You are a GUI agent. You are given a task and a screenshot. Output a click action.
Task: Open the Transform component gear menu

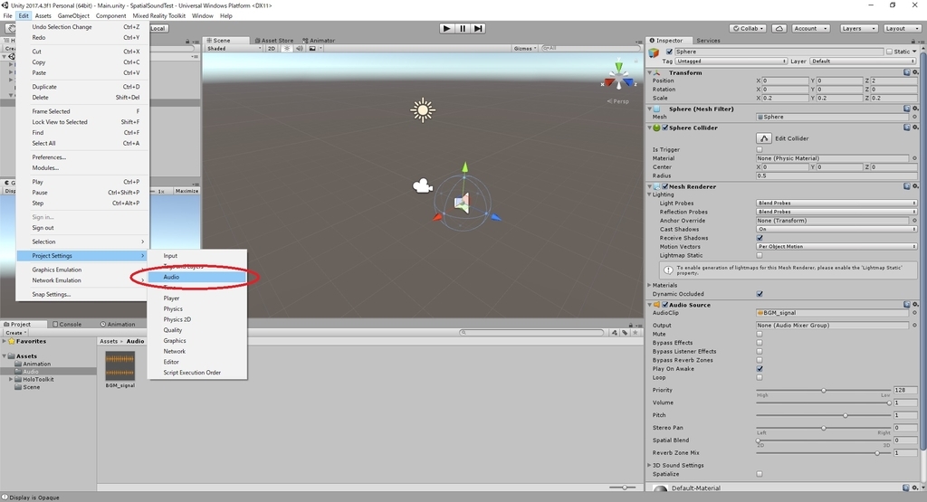pos(915,72)
